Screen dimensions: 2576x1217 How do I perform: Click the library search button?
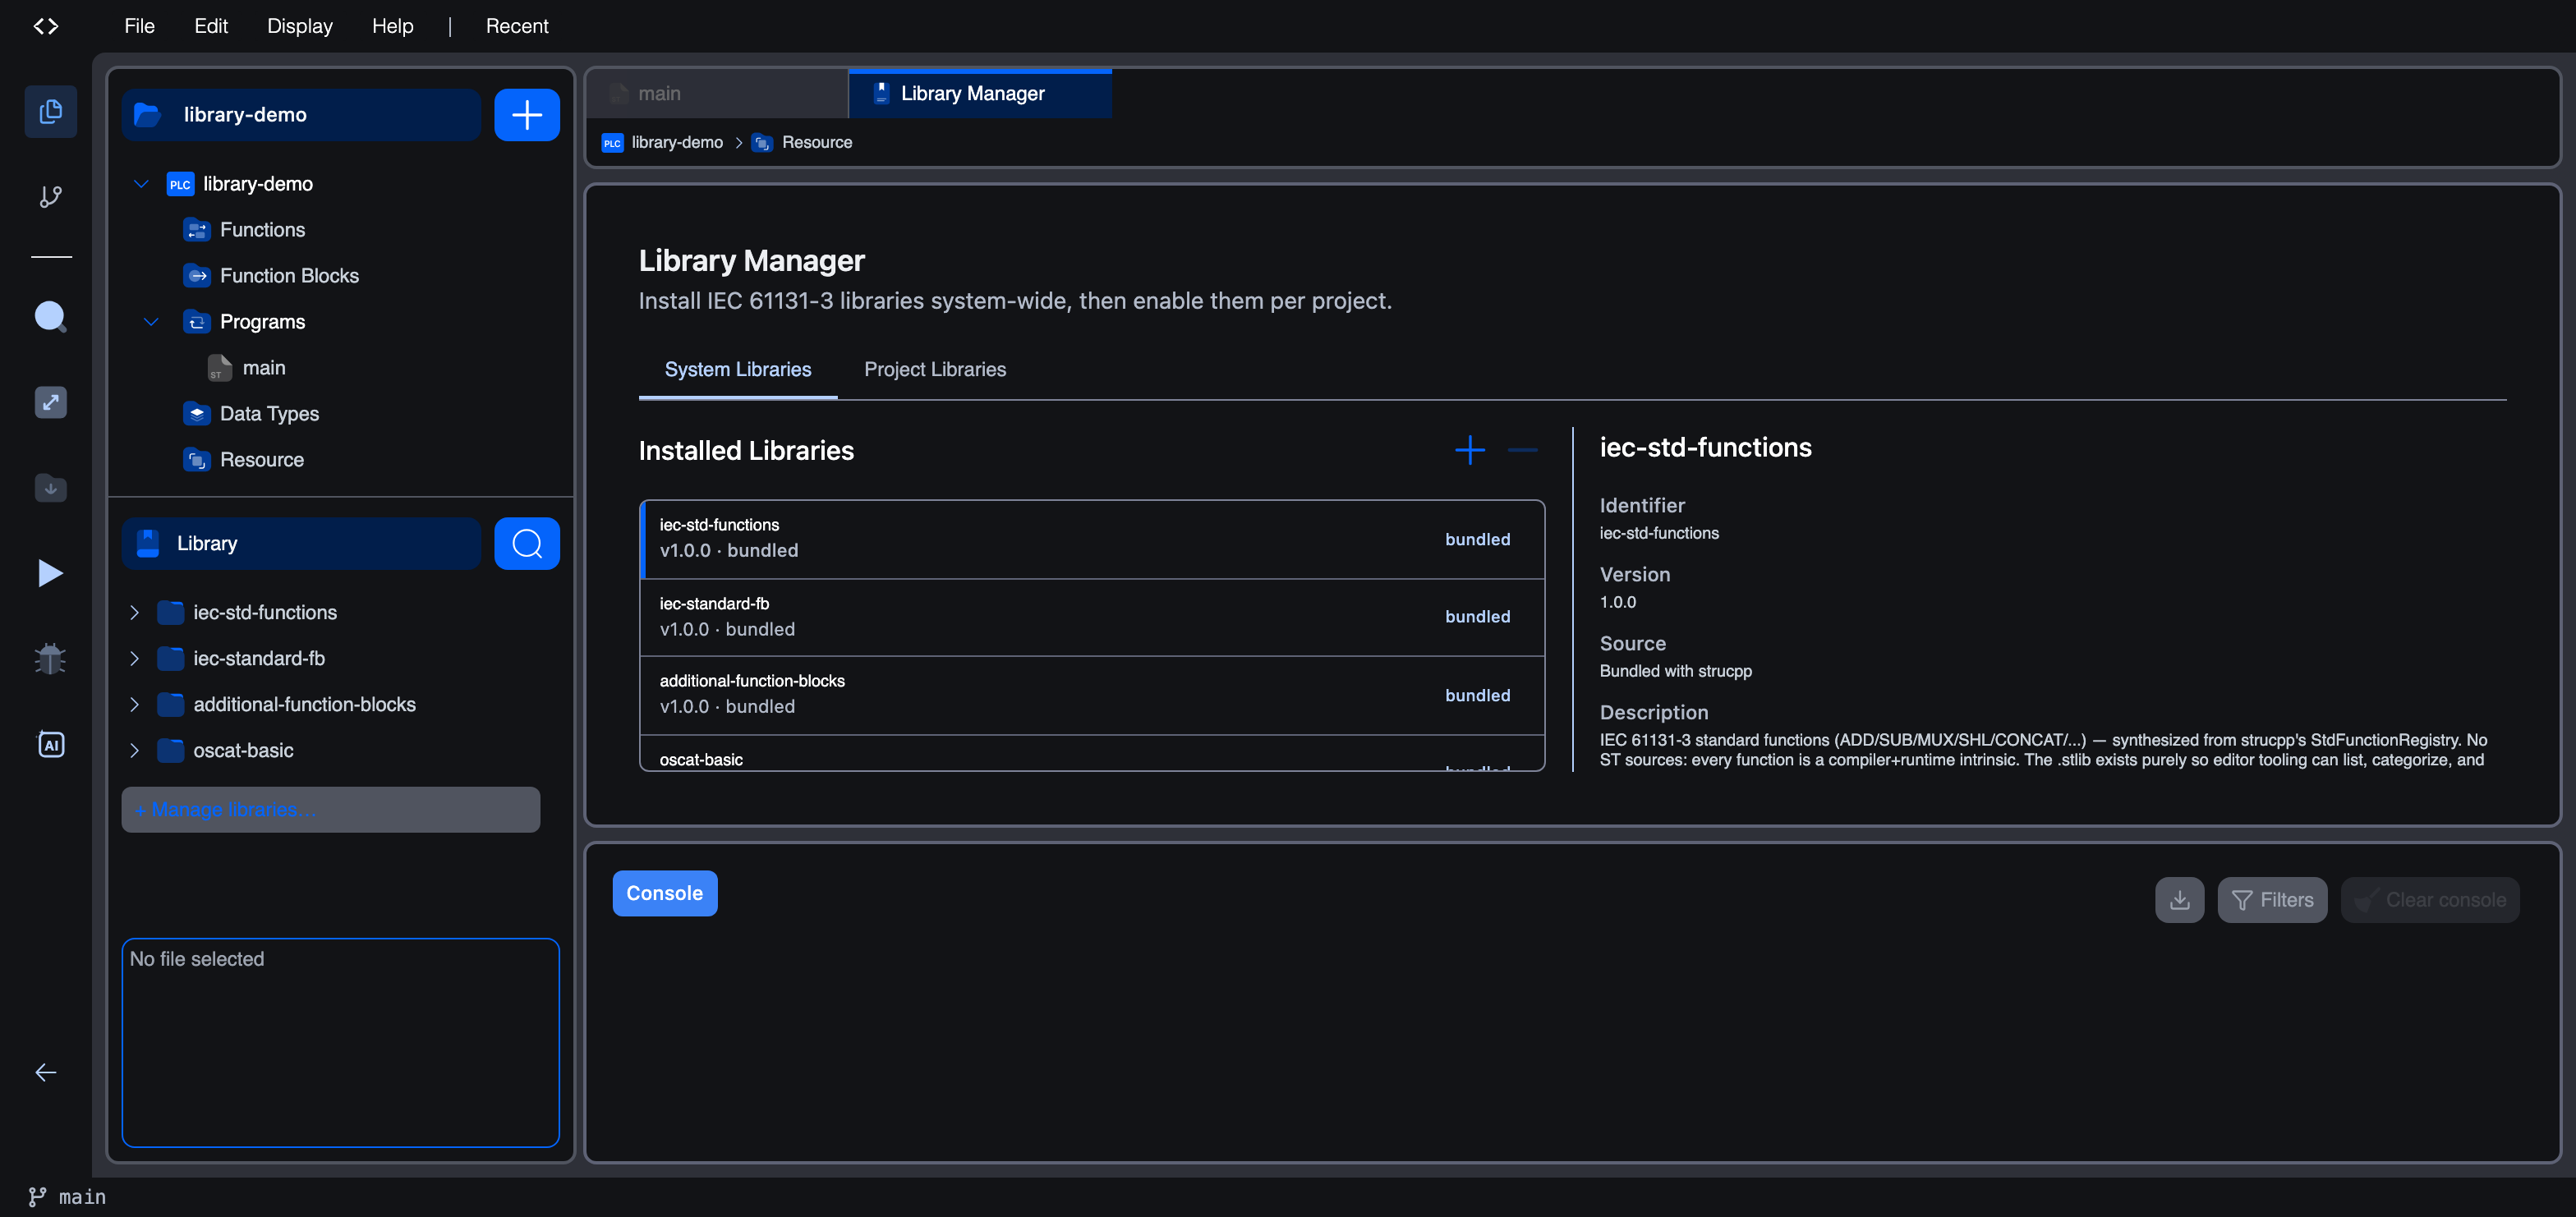click(527, 543)
